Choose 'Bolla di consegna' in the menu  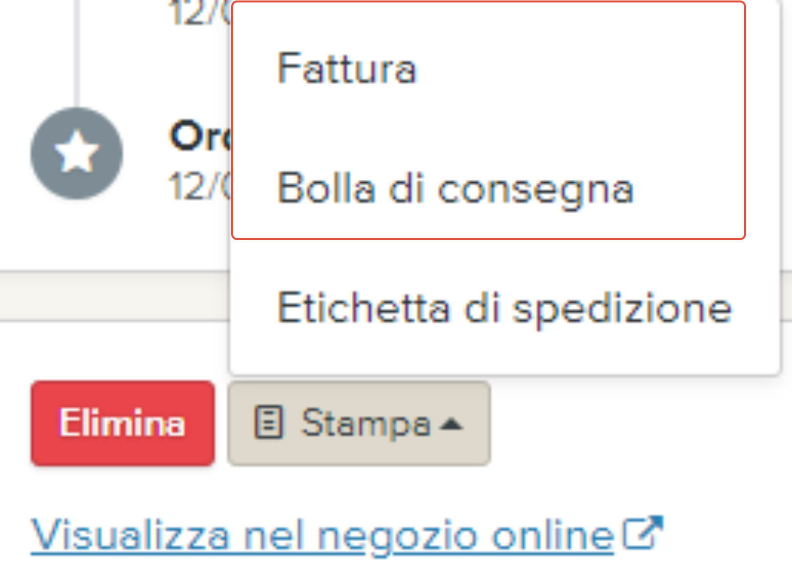(x=455, y=189)
